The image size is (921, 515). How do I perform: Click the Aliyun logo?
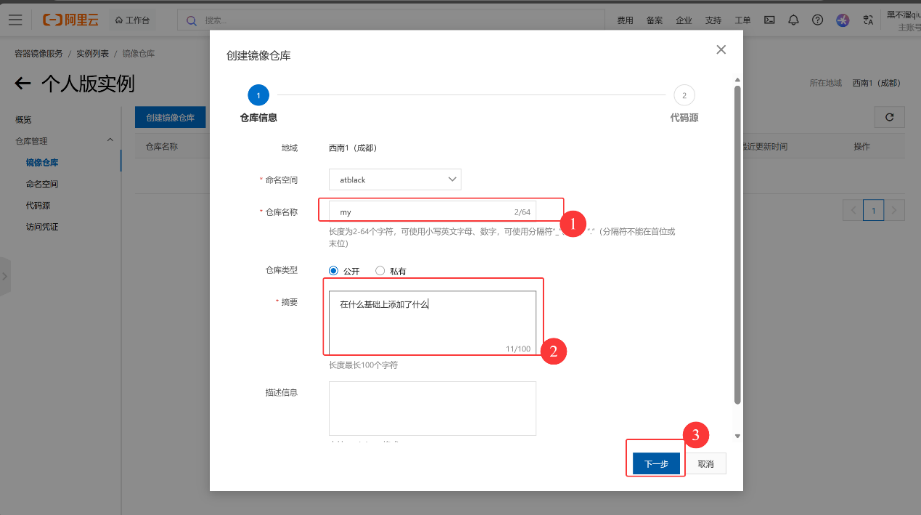click(x=71, y=20)
